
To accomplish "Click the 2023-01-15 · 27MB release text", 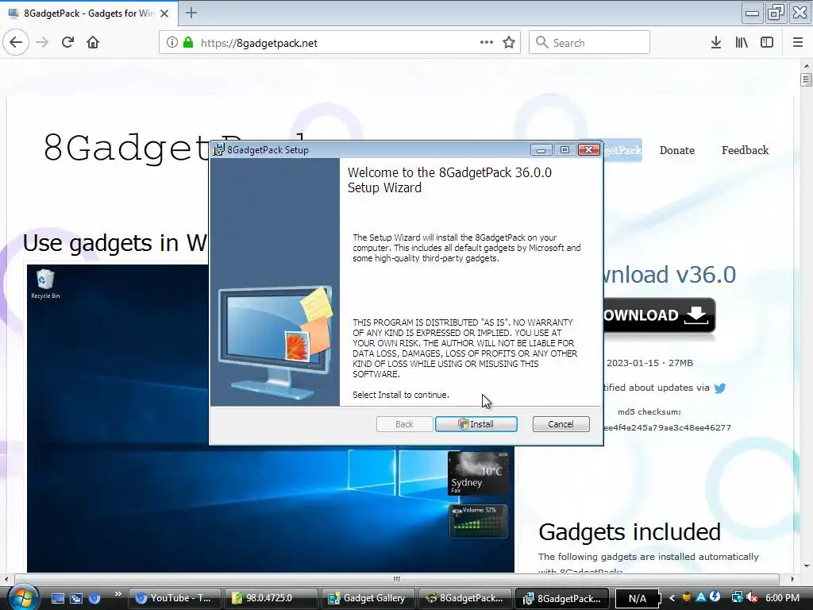I will coord(649,363).
